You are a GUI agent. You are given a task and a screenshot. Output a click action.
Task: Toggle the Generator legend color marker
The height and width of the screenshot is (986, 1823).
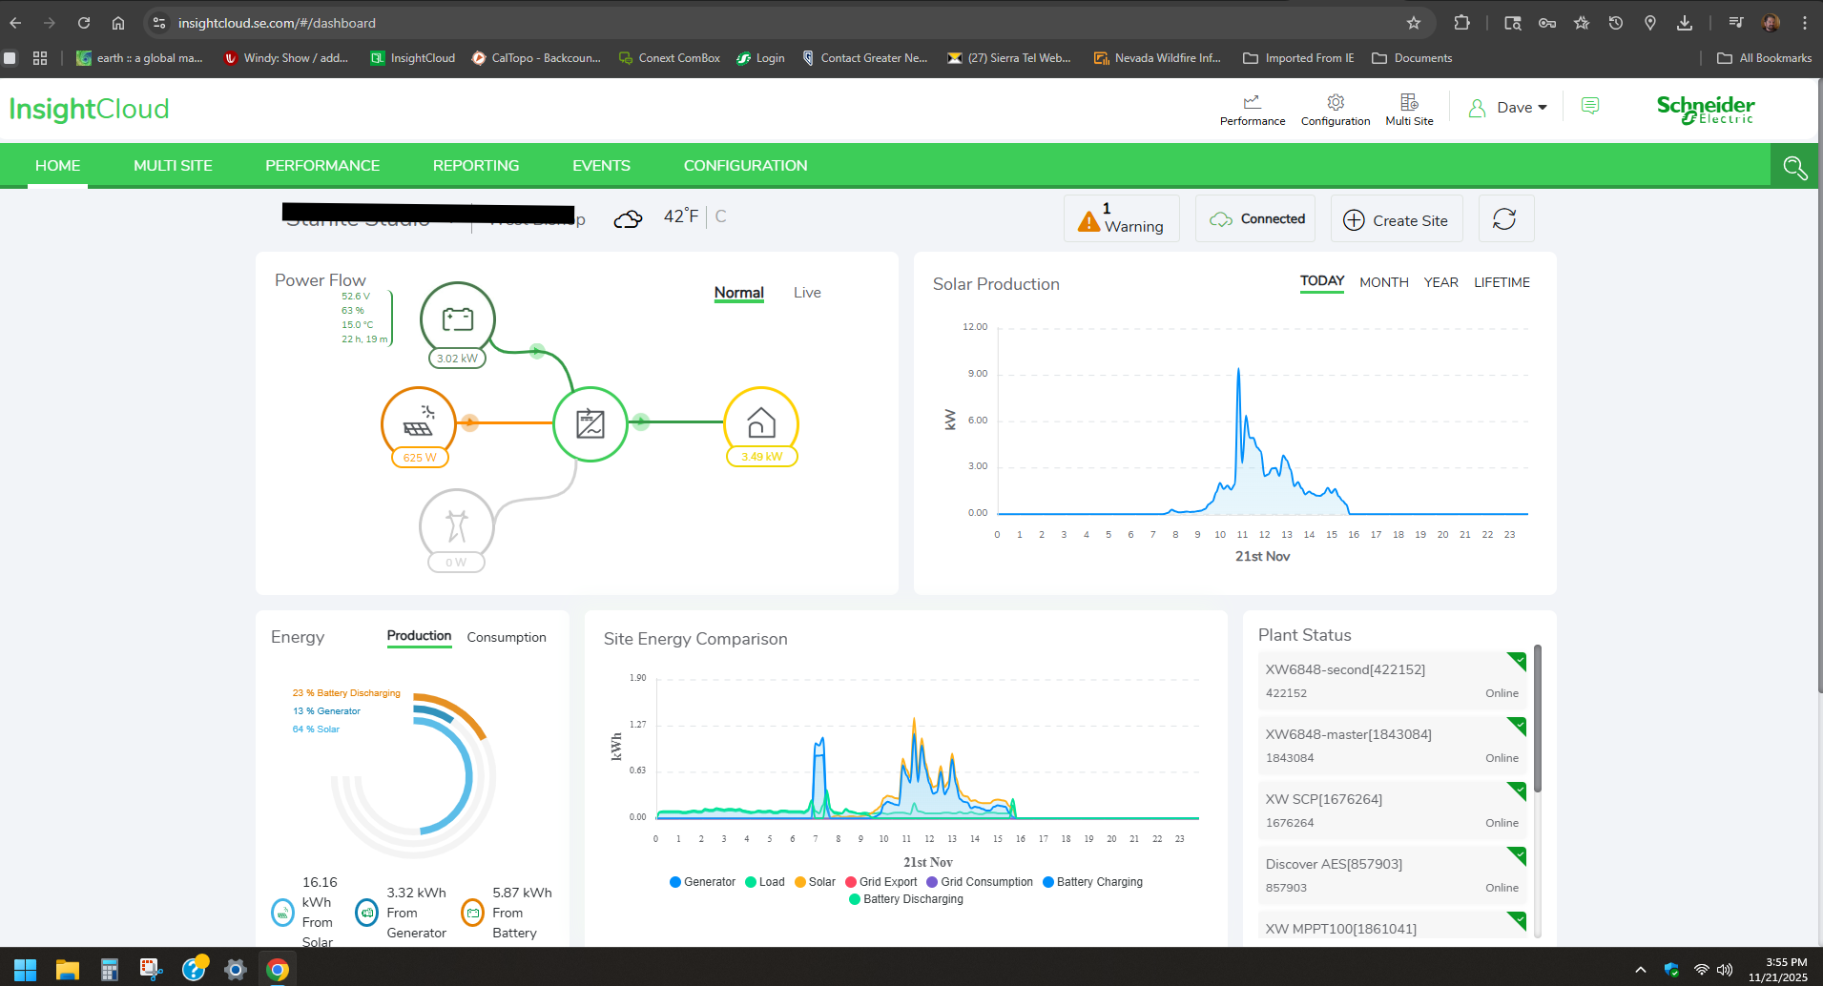pos(675,882)
